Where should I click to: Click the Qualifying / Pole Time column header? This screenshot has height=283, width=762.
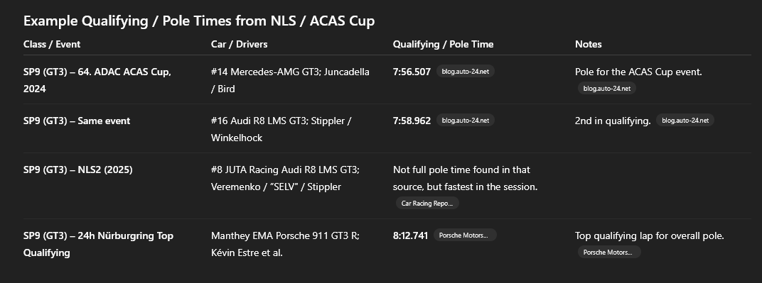tap(444, 44)
